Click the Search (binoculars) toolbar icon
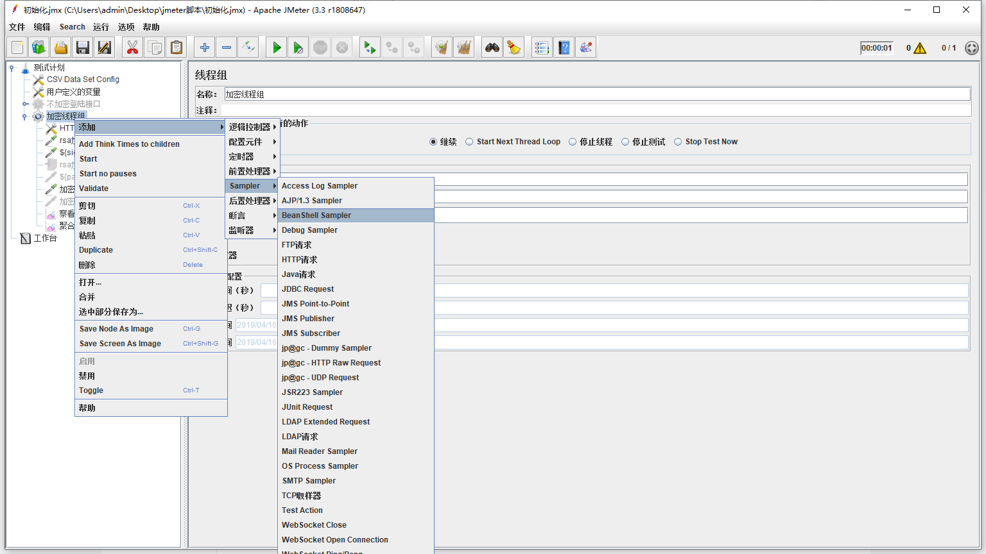Screen dimensions: 986x554 click(x=492, y=47)
